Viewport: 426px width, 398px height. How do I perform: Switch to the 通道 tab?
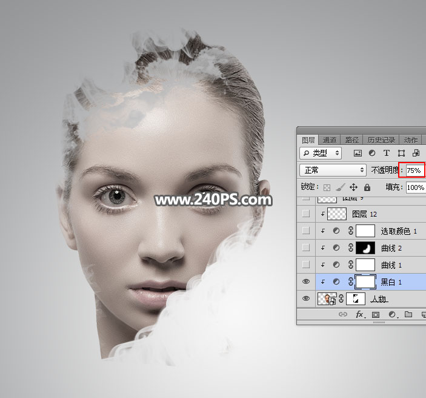tap(330, 140)
